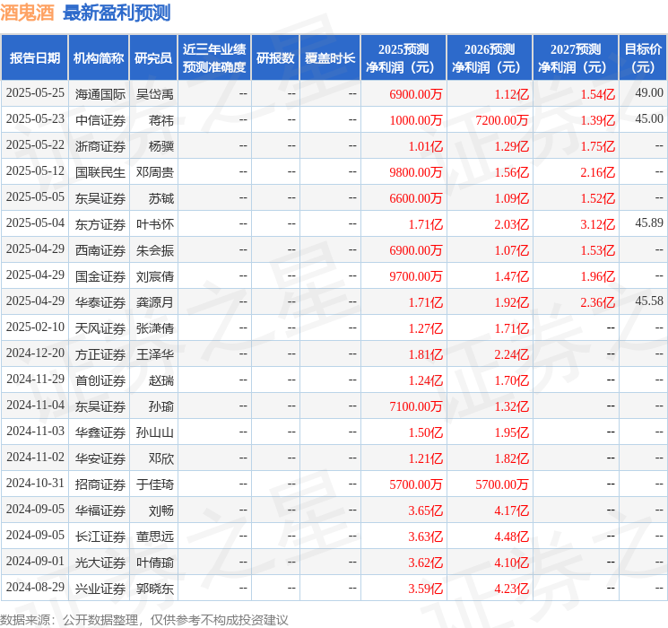Viewport: 668px width, 628px height.
Task: Click the 中信证券 institution name
Action: [100, 119]
